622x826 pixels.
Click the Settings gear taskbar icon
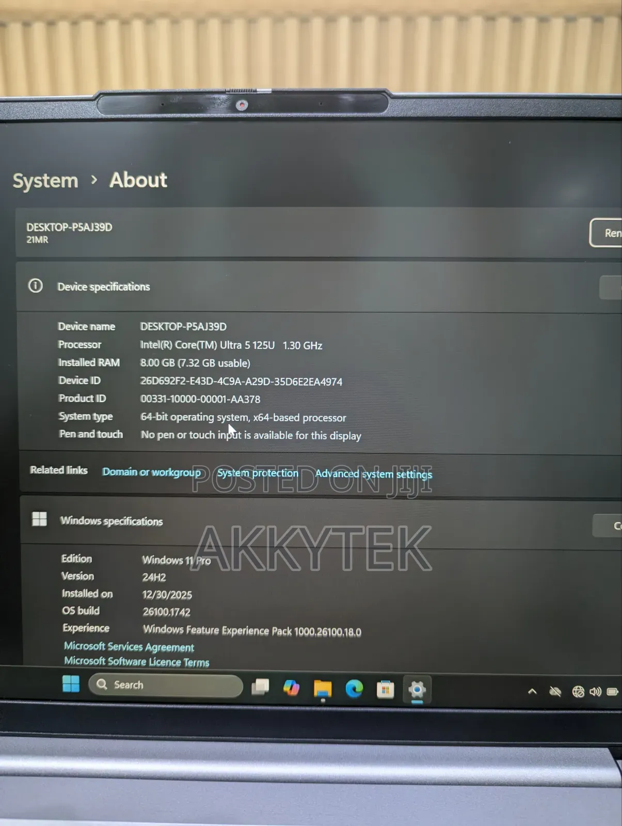417,690
